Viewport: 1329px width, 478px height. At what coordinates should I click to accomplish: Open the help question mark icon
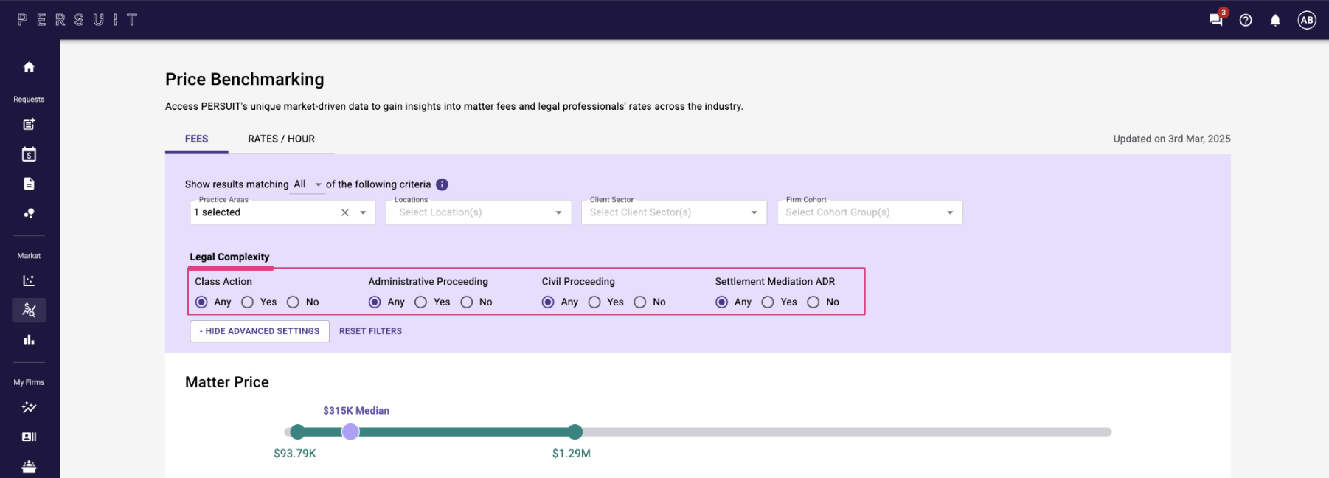coord(1246,20)
